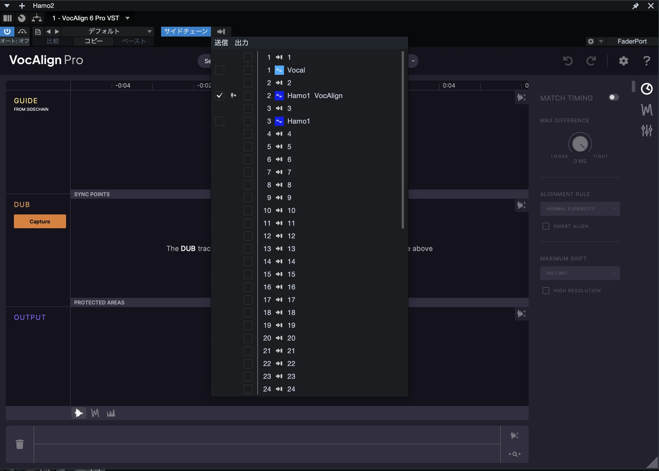The height and width of the screenshot is (471, 659).
Task: Click the オート:オフ automation button
Action: coord(15,41)
